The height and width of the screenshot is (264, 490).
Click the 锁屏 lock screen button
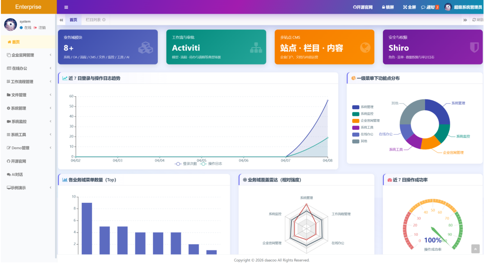tap(388, 7)
